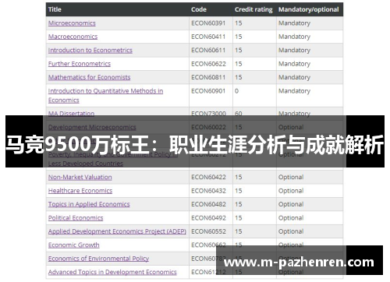Viewport: 390px width, 282px height.
Task: Open Advanced Topics in Development Economics link
Action: click(112, 272)
